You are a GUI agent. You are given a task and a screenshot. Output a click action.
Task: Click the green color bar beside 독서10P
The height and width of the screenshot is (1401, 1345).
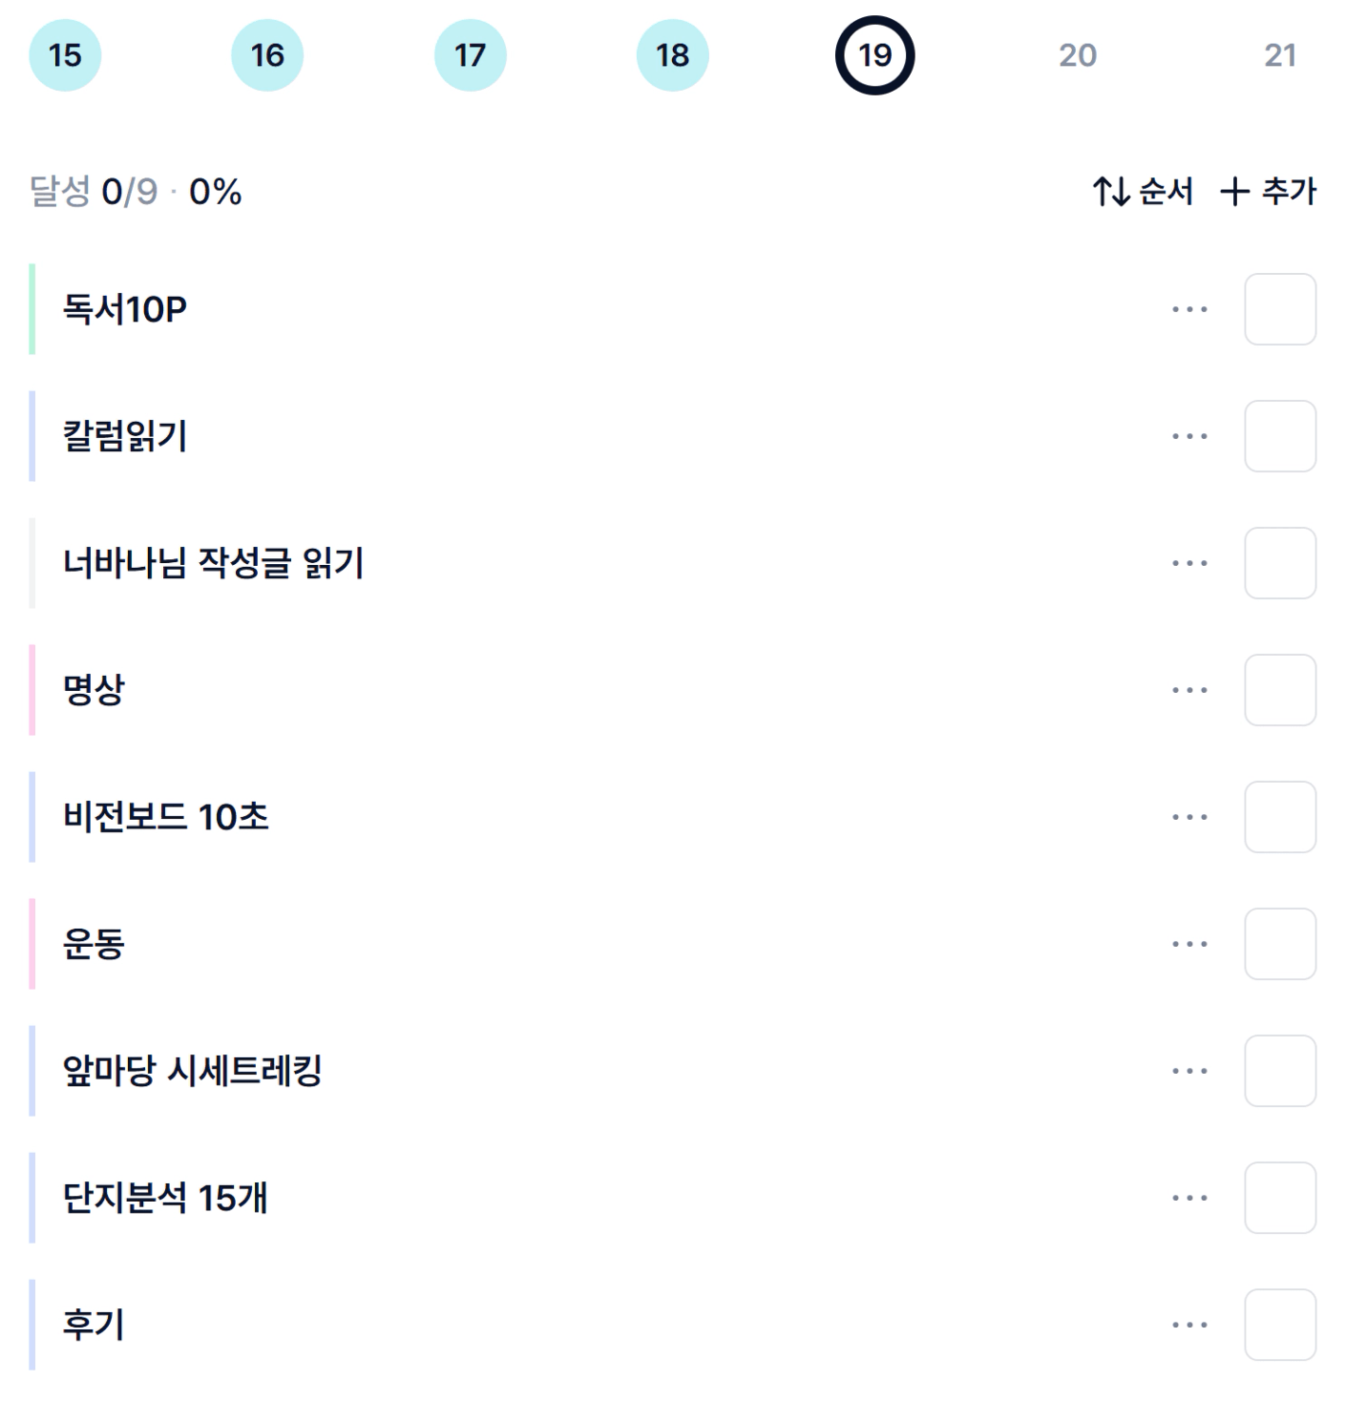tap(32, 309)
